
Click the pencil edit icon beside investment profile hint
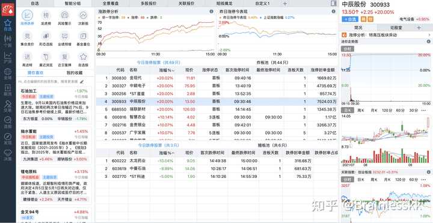(82, 82)
